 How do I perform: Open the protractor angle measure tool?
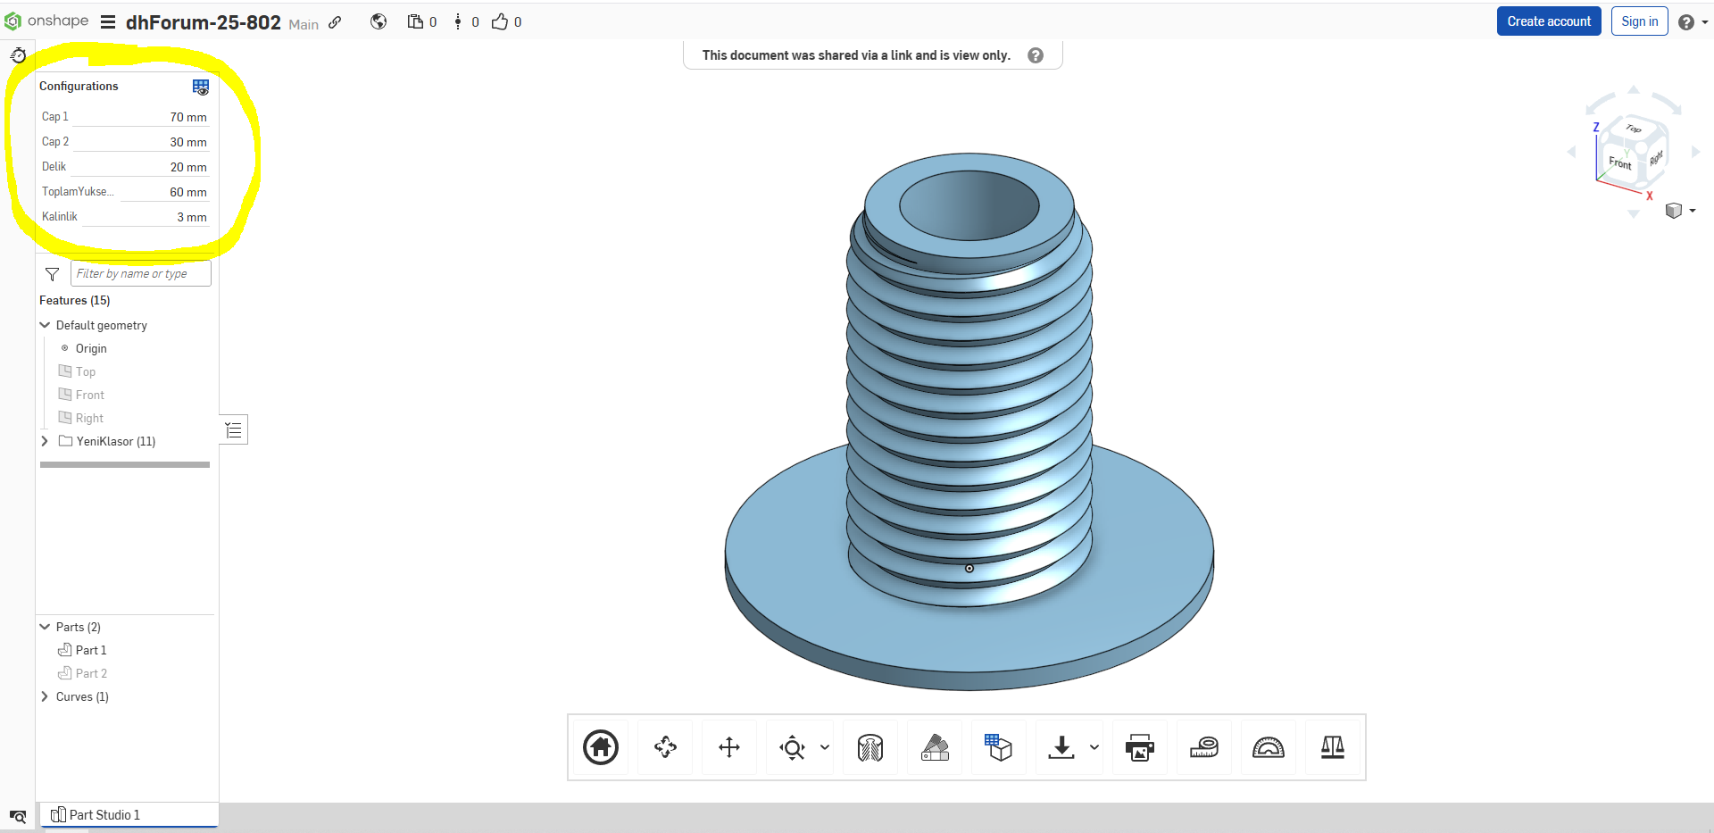(x=1268, y=747)
